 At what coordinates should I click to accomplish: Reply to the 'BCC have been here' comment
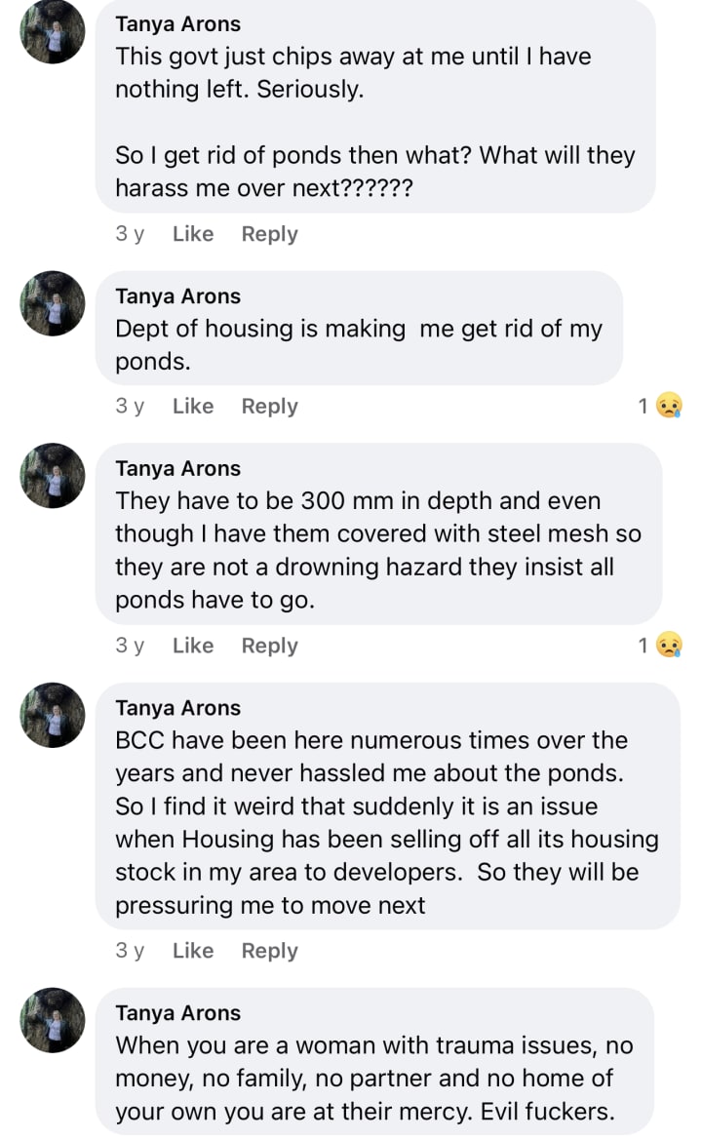(269, 951)
